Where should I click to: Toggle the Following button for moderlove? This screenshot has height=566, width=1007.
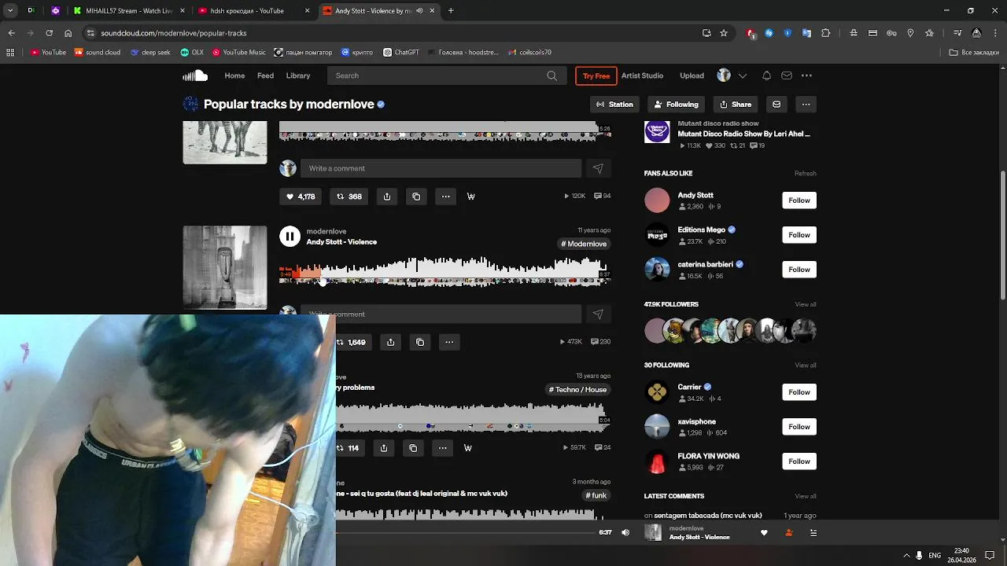676,104
